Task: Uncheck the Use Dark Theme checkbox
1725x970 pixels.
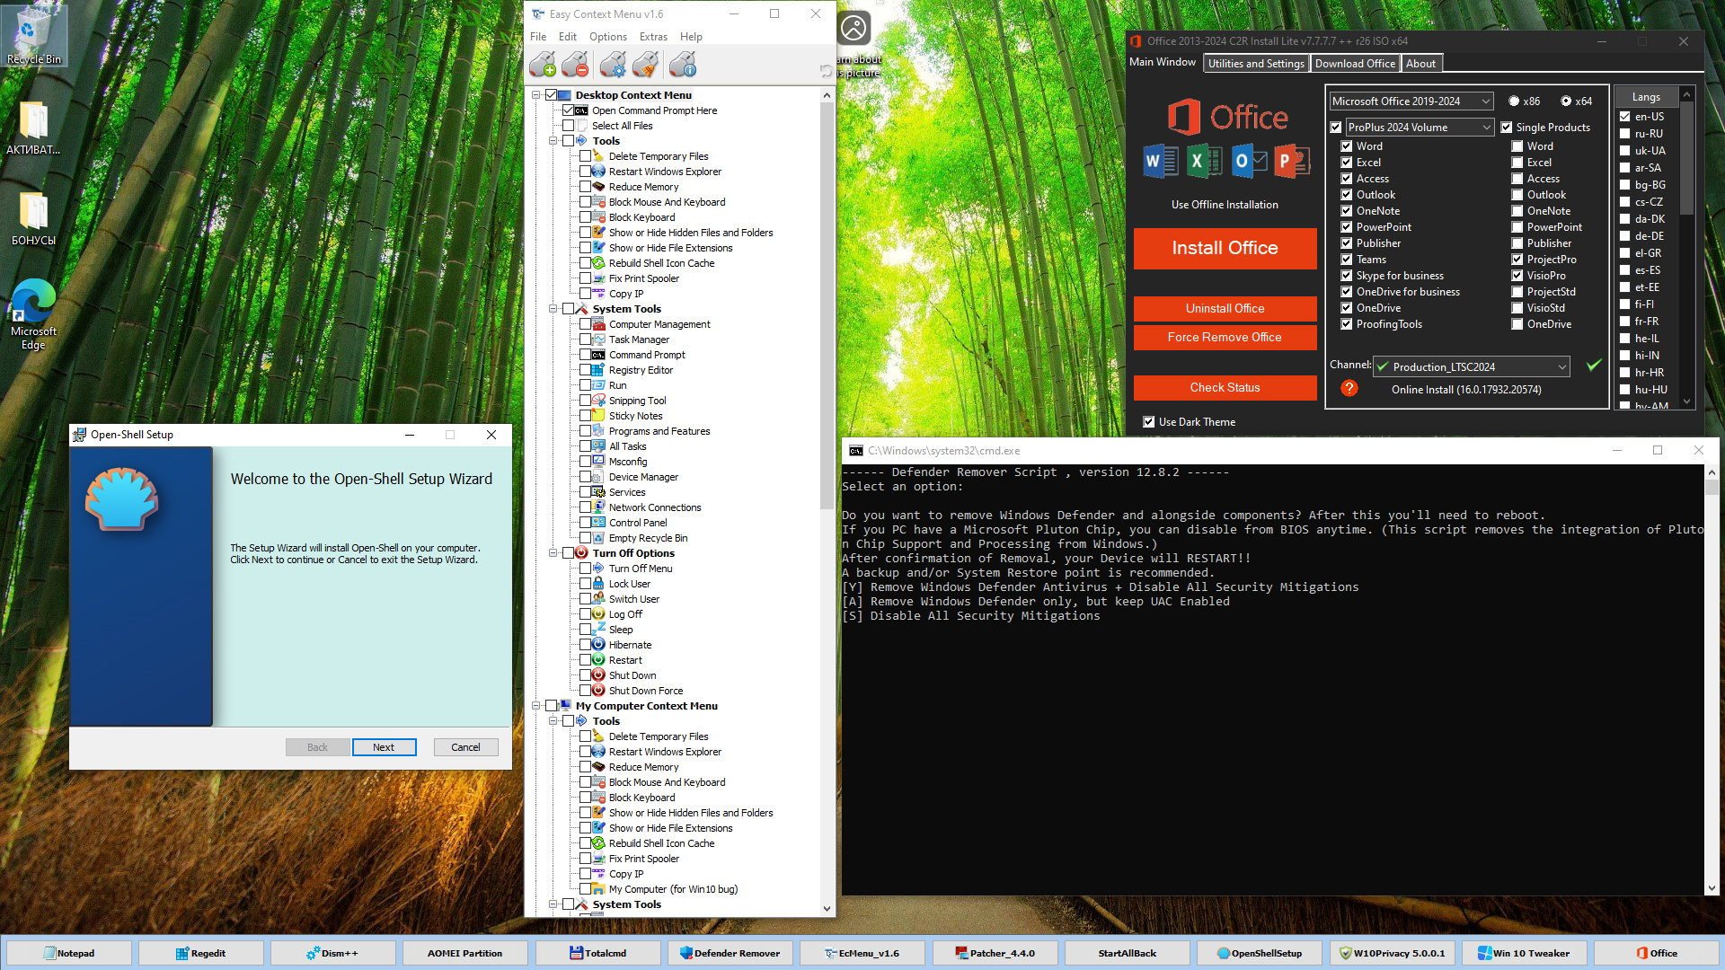Action: [1148, 421]
